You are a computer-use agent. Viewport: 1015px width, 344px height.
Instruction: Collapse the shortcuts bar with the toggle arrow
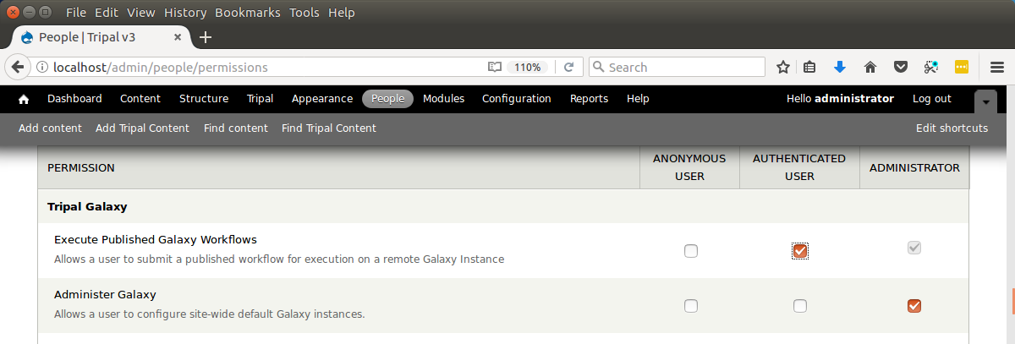(x=986, y=101)
